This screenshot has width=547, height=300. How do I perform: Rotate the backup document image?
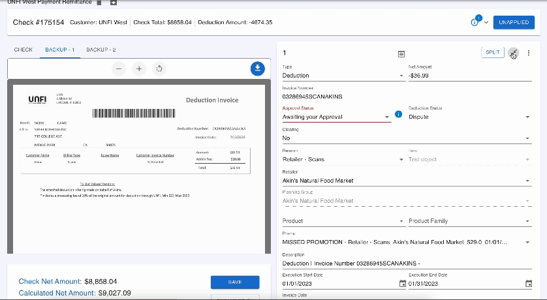(x=159, y=68)
